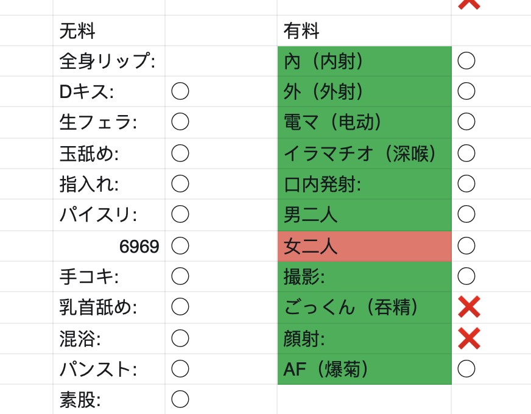
Task: Click the circle mark beside 6969
Action: point(180,246)
